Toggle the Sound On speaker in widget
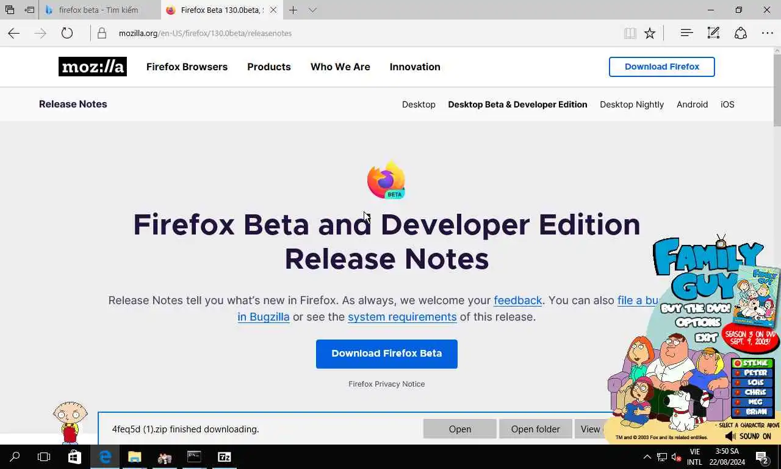This screenshot has width=781, height=469. coord(748,436)
